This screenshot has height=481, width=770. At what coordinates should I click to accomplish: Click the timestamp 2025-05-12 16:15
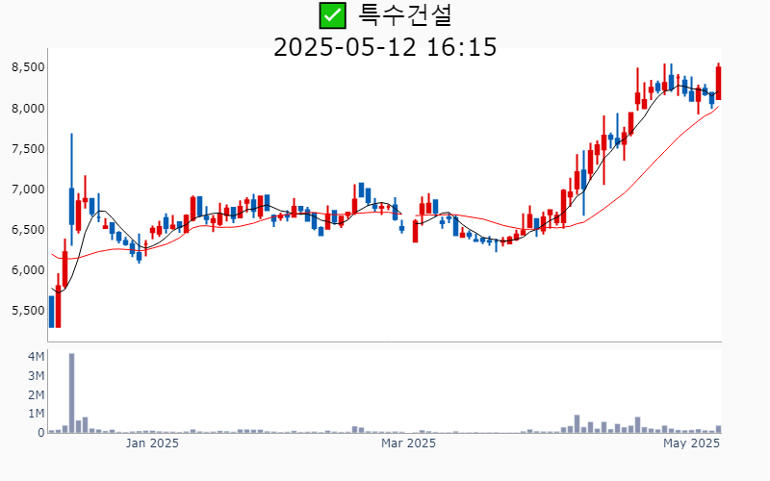tap(385, 47)
